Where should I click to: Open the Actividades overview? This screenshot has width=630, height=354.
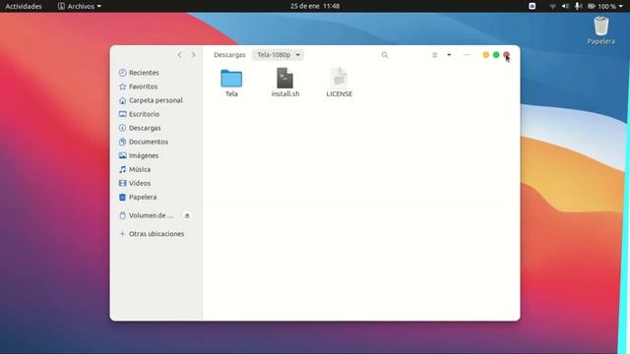point(24,6)
